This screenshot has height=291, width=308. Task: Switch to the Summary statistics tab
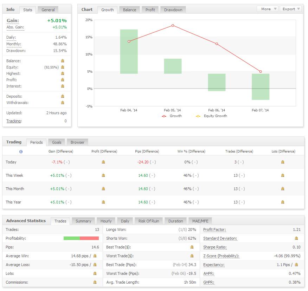click(83, 221)
